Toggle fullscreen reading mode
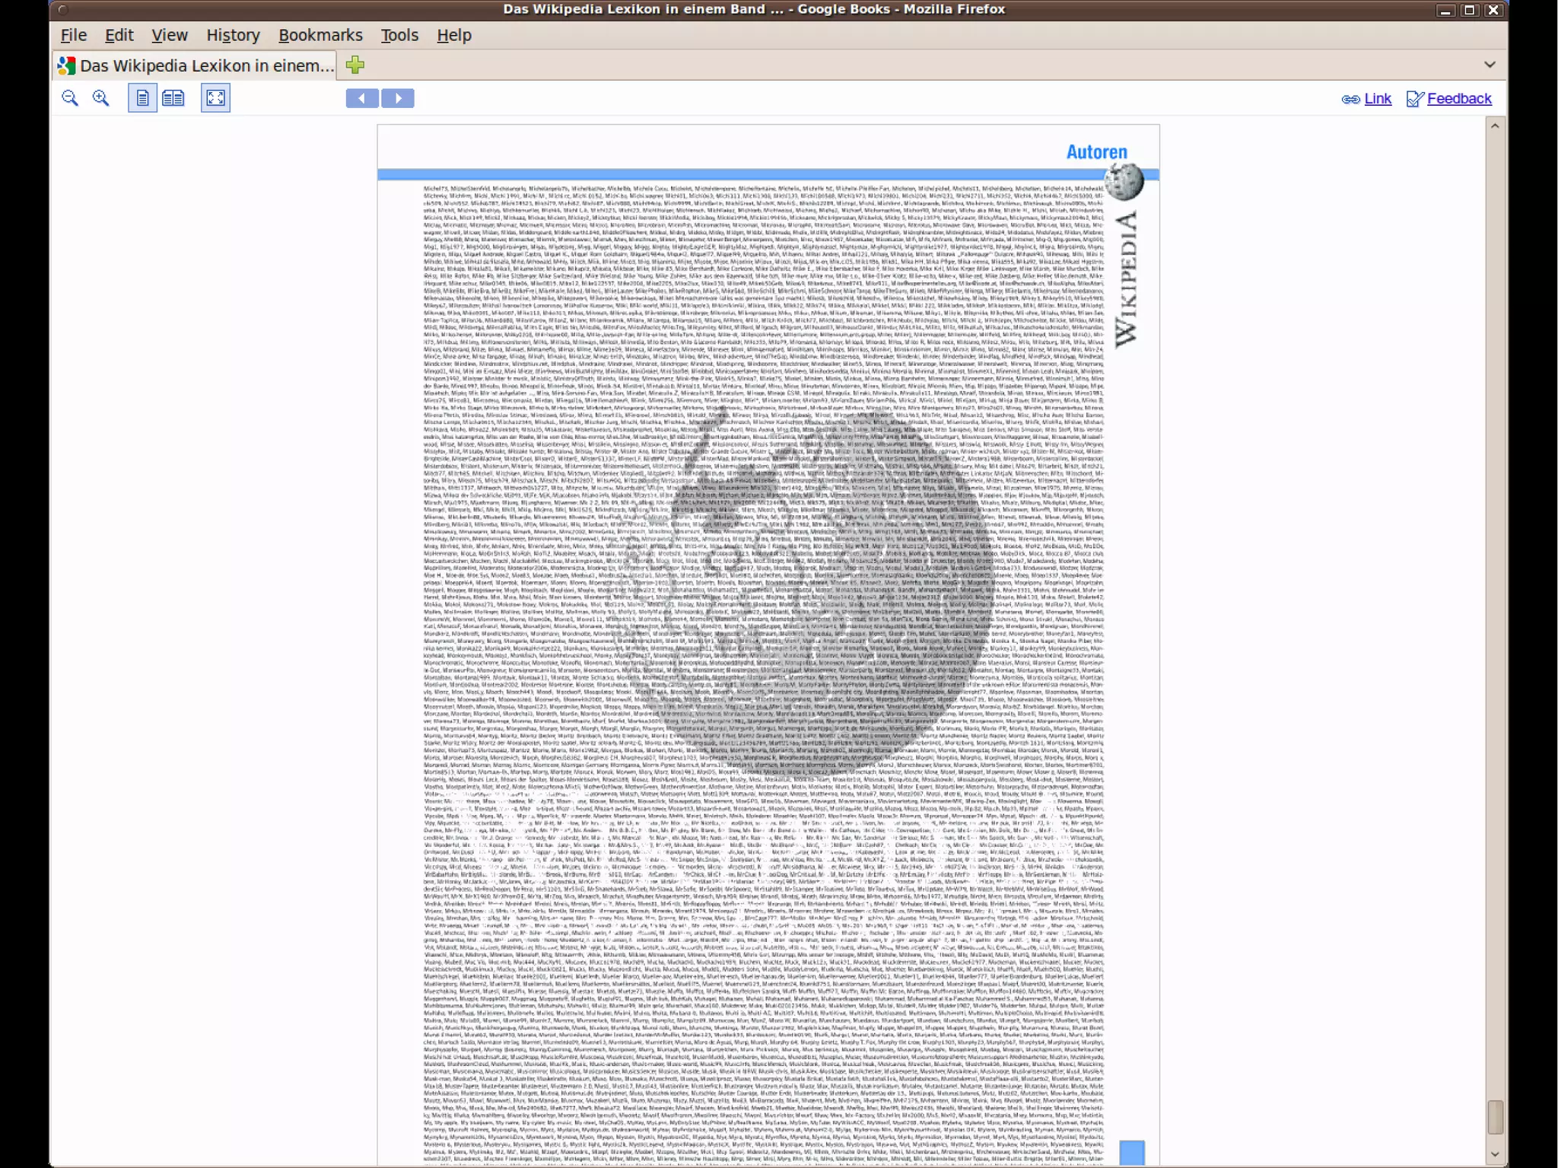This screenshot has width=1558, height=1168. point(215,98)
